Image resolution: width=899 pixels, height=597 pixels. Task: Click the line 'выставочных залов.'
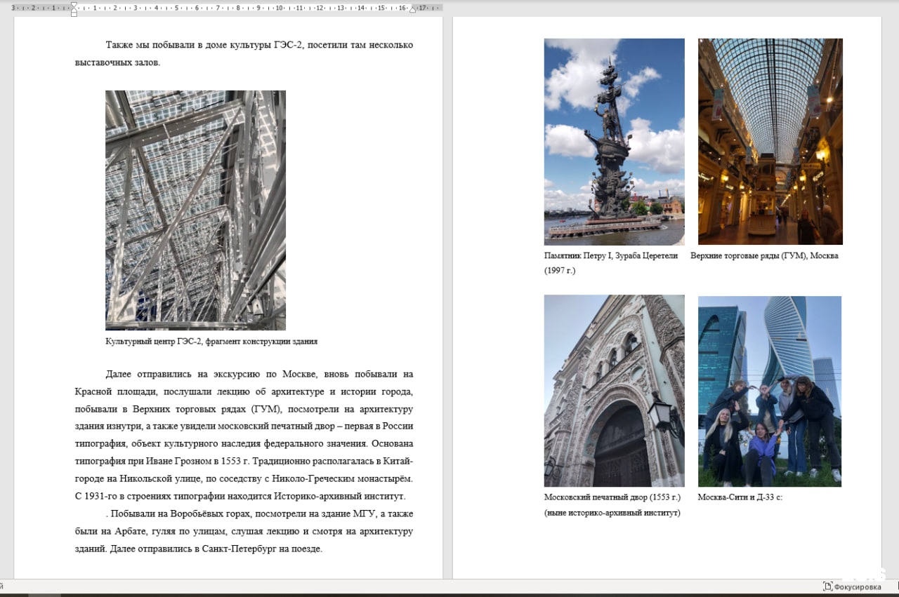pos(118,62)
